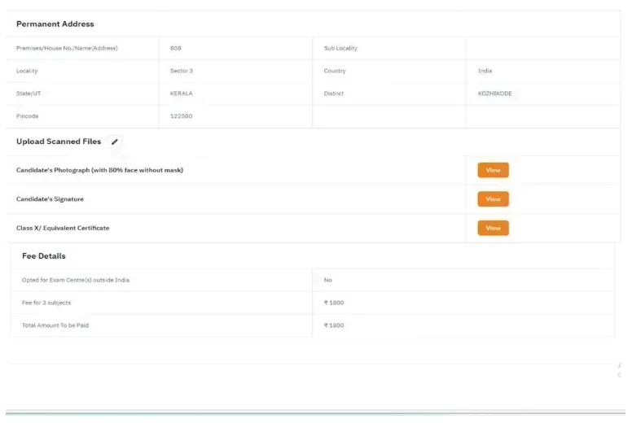View the Class X Equivalent Certificate
641x423 pixels.
(493, 228)
